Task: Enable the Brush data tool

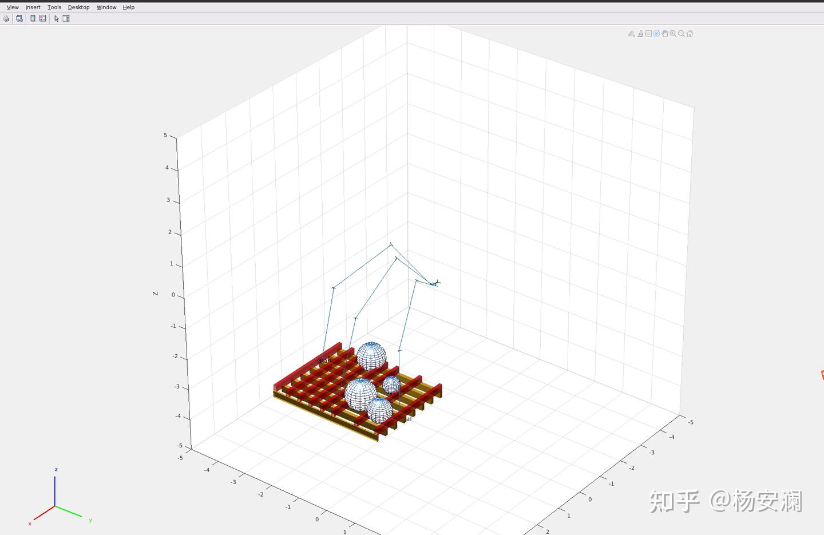Action: click(640, 34)
